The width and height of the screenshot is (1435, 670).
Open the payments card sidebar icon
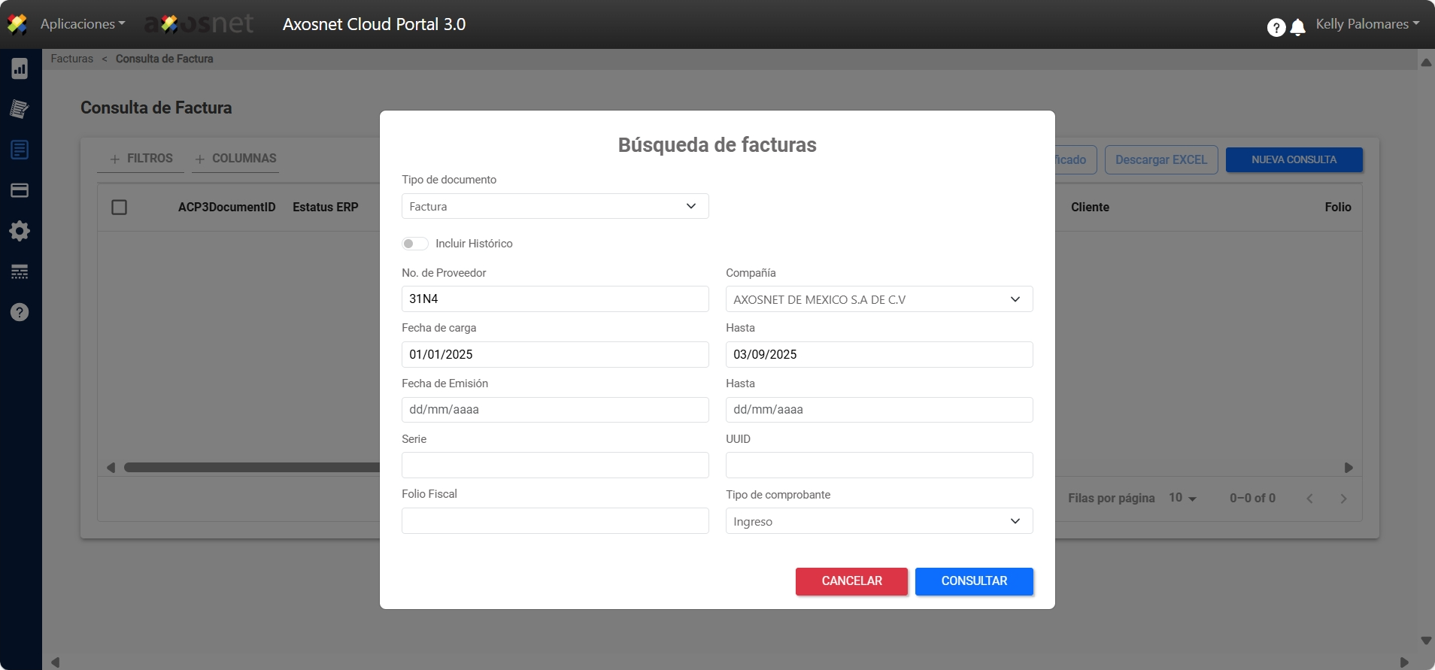point(20,190)
